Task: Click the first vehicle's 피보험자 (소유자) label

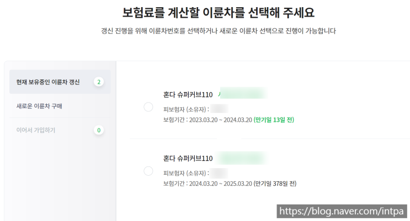Action: pos(186,109)
